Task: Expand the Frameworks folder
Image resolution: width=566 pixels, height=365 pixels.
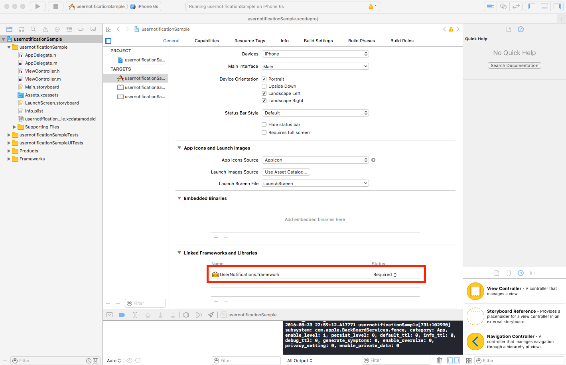Action: pyautogui.click(x=9, y=159)
